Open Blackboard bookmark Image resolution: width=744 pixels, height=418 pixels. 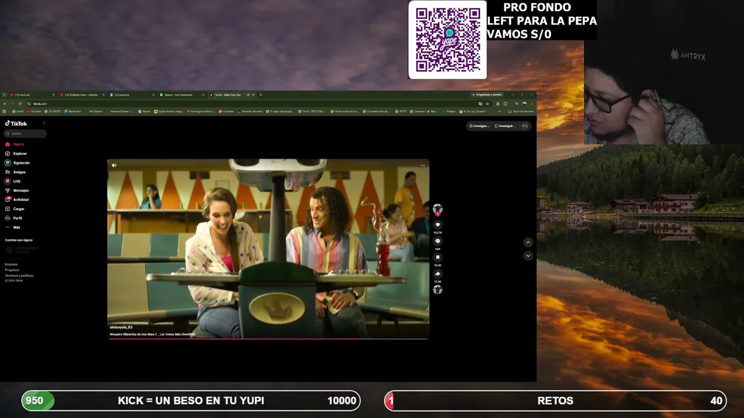[73, 111]
